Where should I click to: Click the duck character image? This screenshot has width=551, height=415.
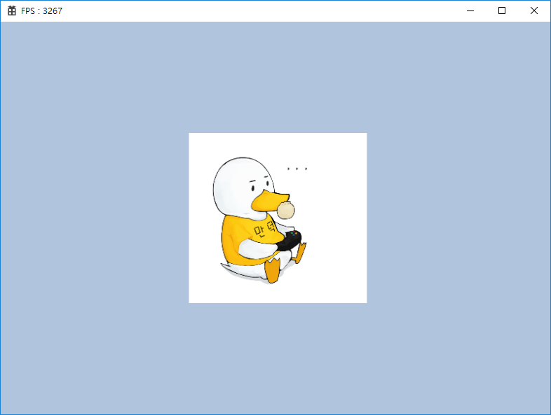click(278, 218)
